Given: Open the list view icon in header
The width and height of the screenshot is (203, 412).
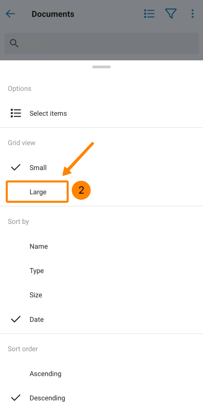Looking at the screenshot, I should coord(149,14).
